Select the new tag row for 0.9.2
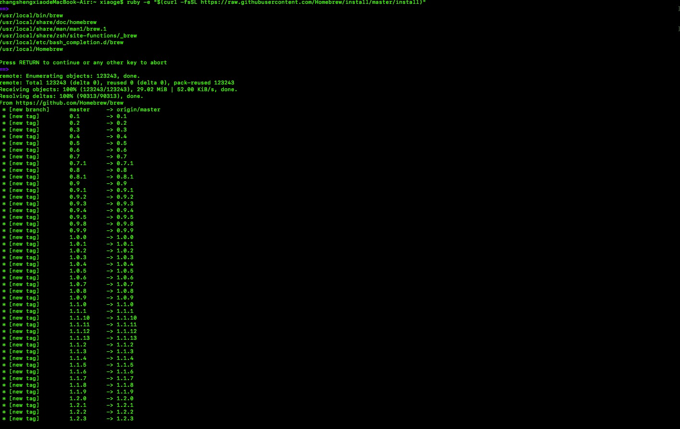The height and width of the screenshot is (429, 680). tap(68, 197)
